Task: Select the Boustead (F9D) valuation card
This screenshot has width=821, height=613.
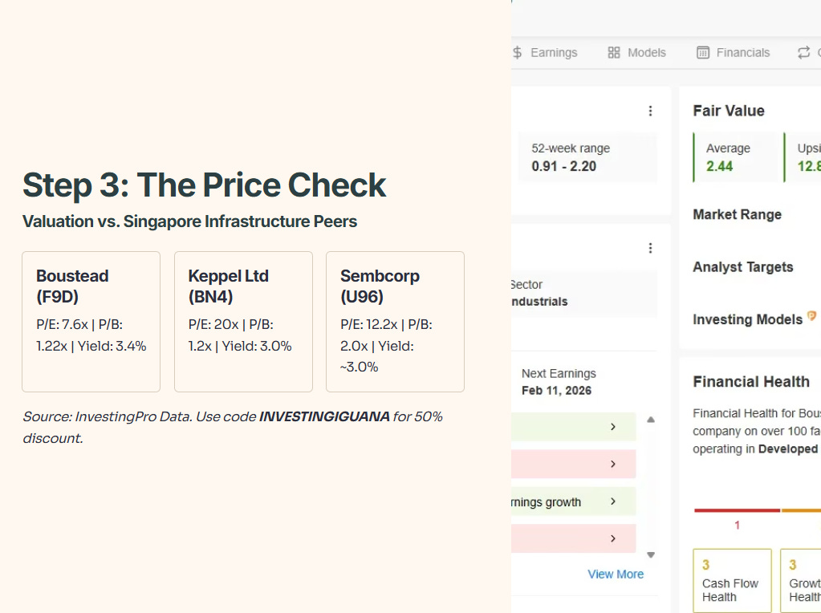Action: 91,322
